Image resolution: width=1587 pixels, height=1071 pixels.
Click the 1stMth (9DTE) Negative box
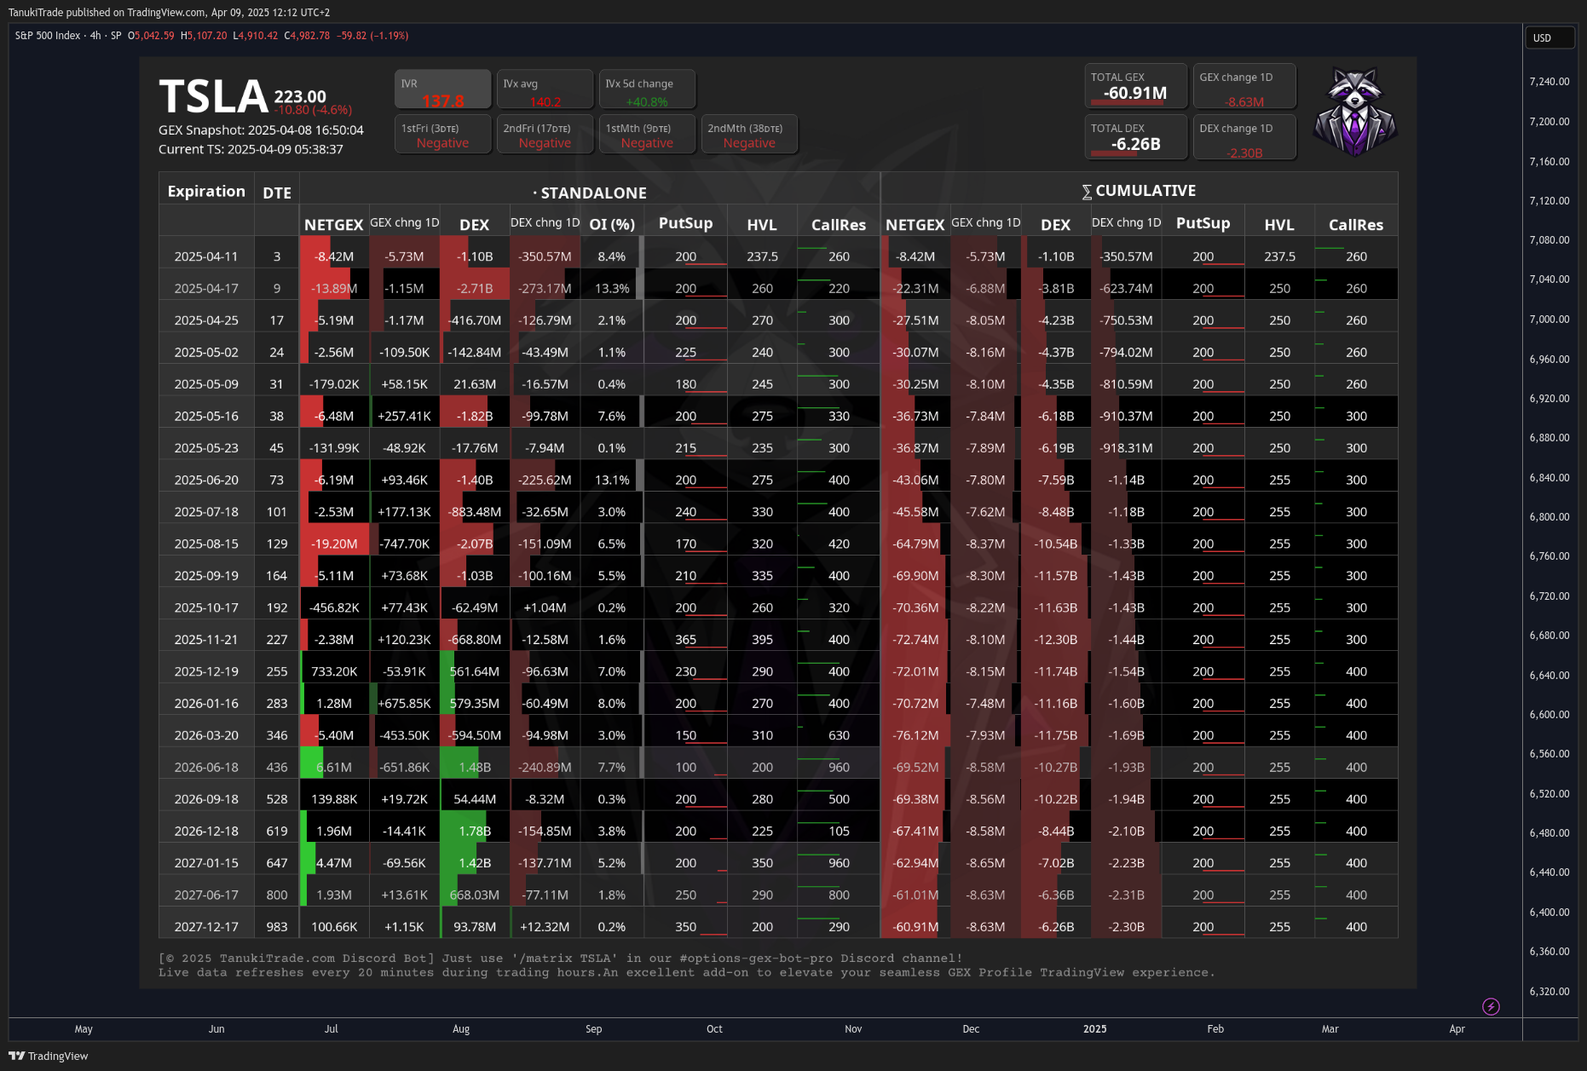pyautogui.click(x=647, y=135)
